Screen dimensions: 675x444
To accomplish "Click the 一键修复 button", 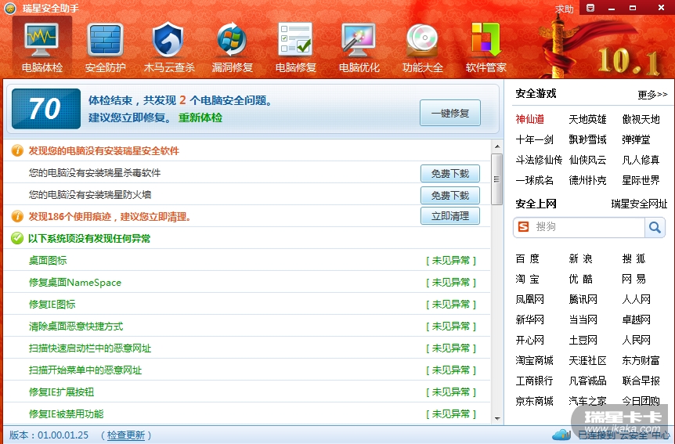I will pos(450,113).
